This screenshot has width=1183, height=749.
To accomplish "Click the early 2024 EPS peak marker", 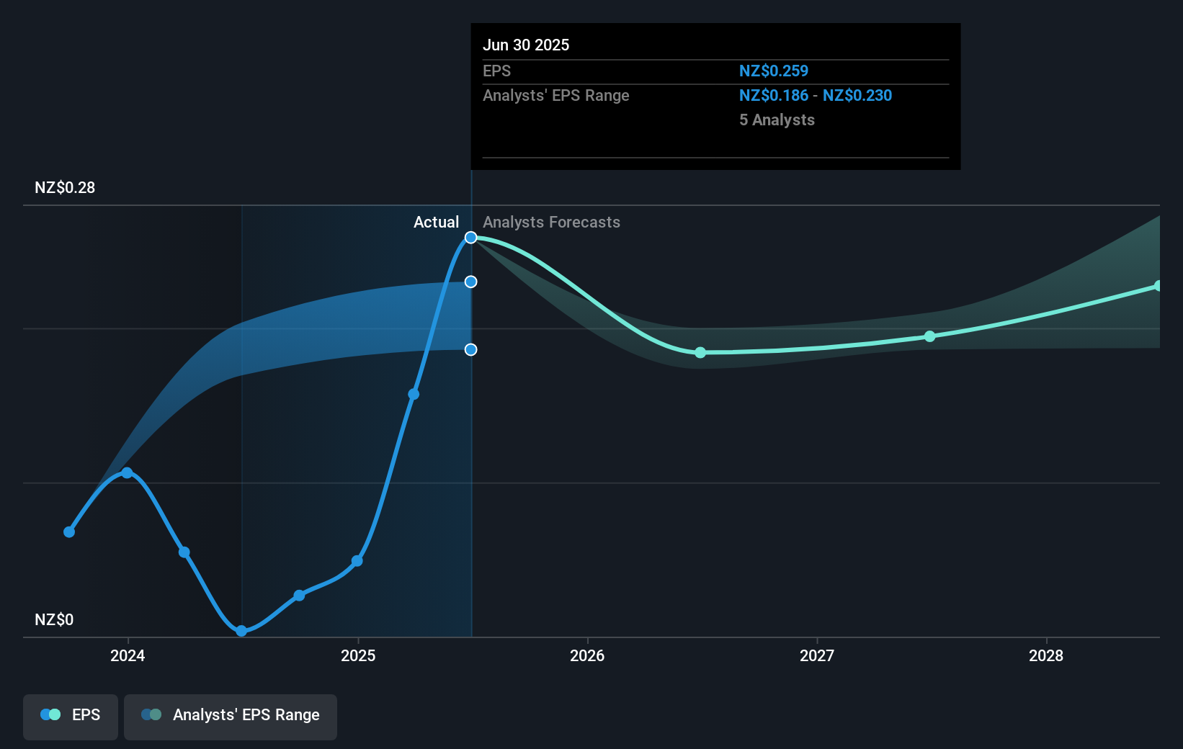I will (127, 472).
